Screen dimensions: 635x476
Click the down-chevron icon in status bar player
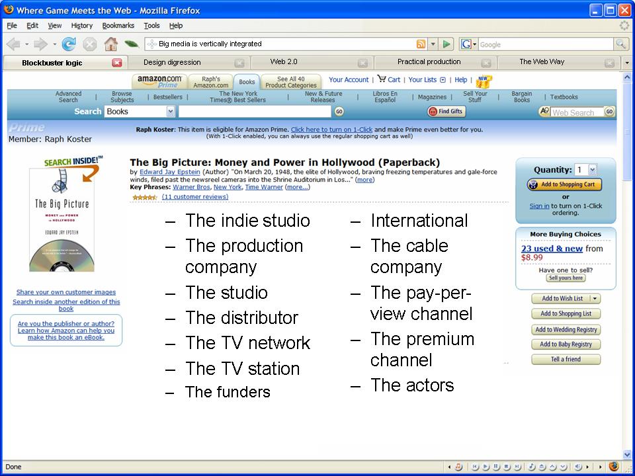pos(563,467)
